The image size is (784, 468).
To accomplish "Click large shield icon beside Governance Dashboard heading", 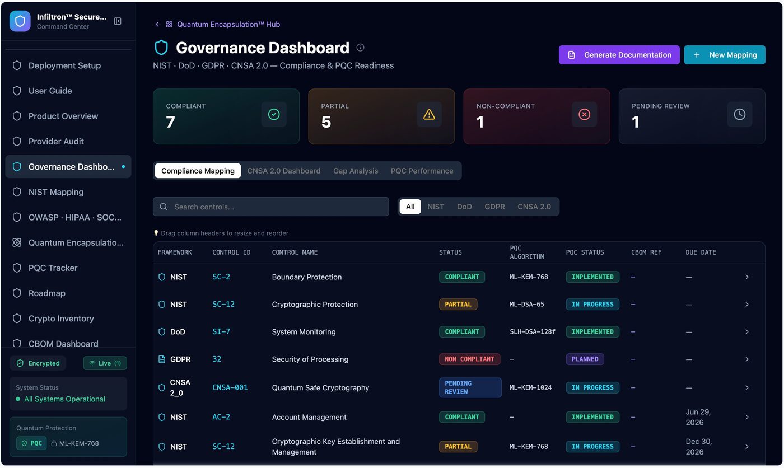I will tap(161, 48).
